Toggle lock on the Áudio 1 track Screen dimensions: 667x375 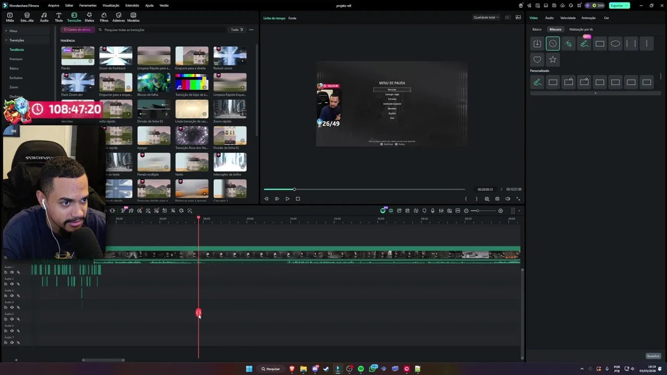tap(6, 272)
